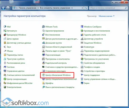129x108 pixels.
Task: Open Центр обновления Windows link
Action: (x=58, y=75)
